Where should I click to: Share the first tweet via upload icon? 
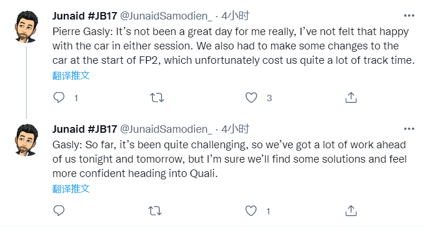point(351,98)
